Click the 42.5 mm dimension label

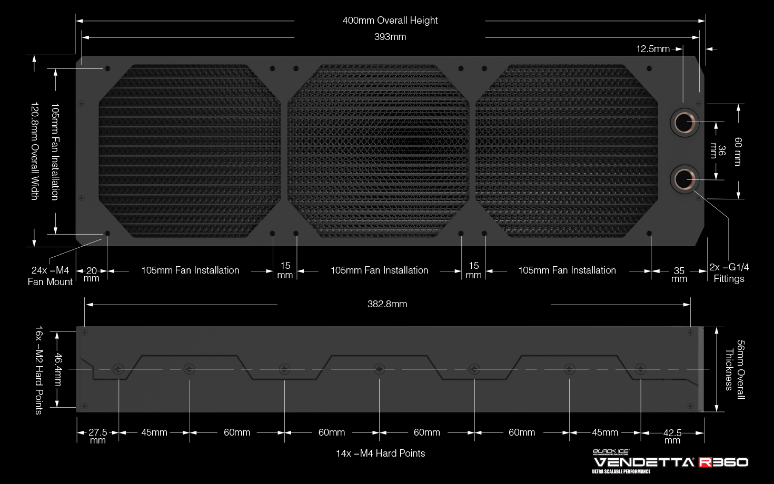click(x=672, y=436)
